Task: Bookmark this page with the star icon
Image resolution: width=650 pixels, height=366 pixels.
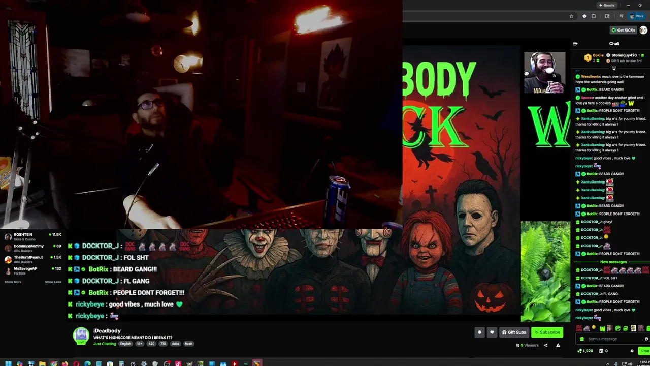Action: (x=571, y=16)
